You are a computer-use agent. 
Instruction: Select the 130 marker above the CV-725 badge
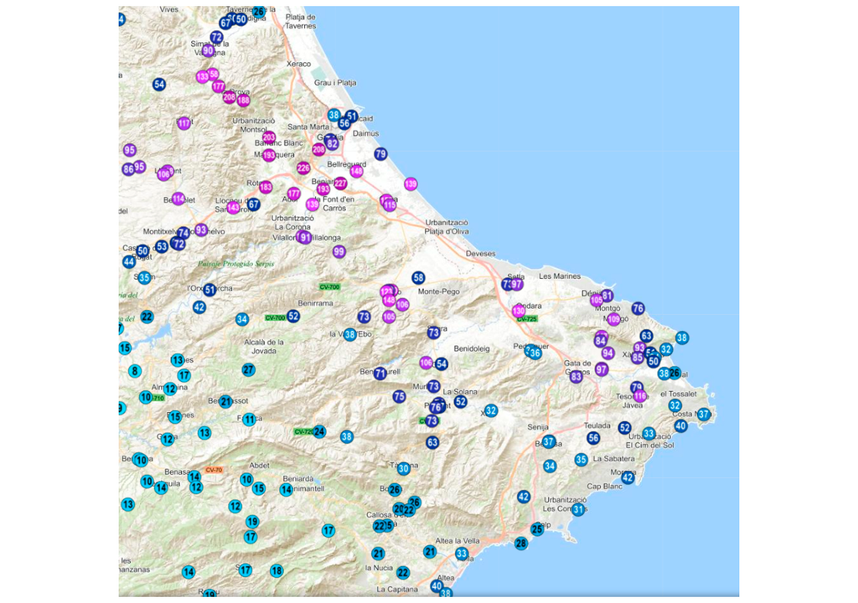point(519,311)
